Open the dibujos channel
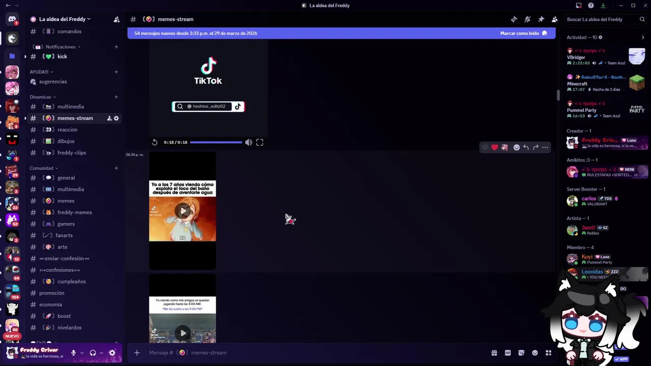Screen dimensions: 651x366 (74, 141)
